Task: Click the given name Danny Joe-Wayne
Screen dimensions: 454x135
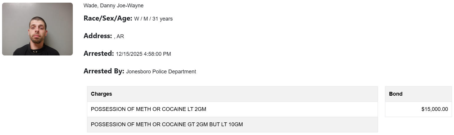Action: 122,6
